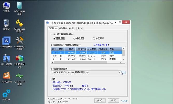173x104 pixels.
Task: Launch the Windows密码修改 key icon
Action: coord(19,26)
